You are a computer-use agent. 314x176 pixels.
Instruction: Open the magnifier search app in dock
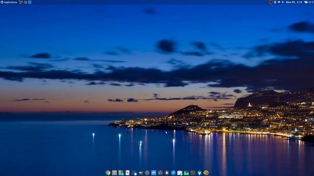click(173, 173)
